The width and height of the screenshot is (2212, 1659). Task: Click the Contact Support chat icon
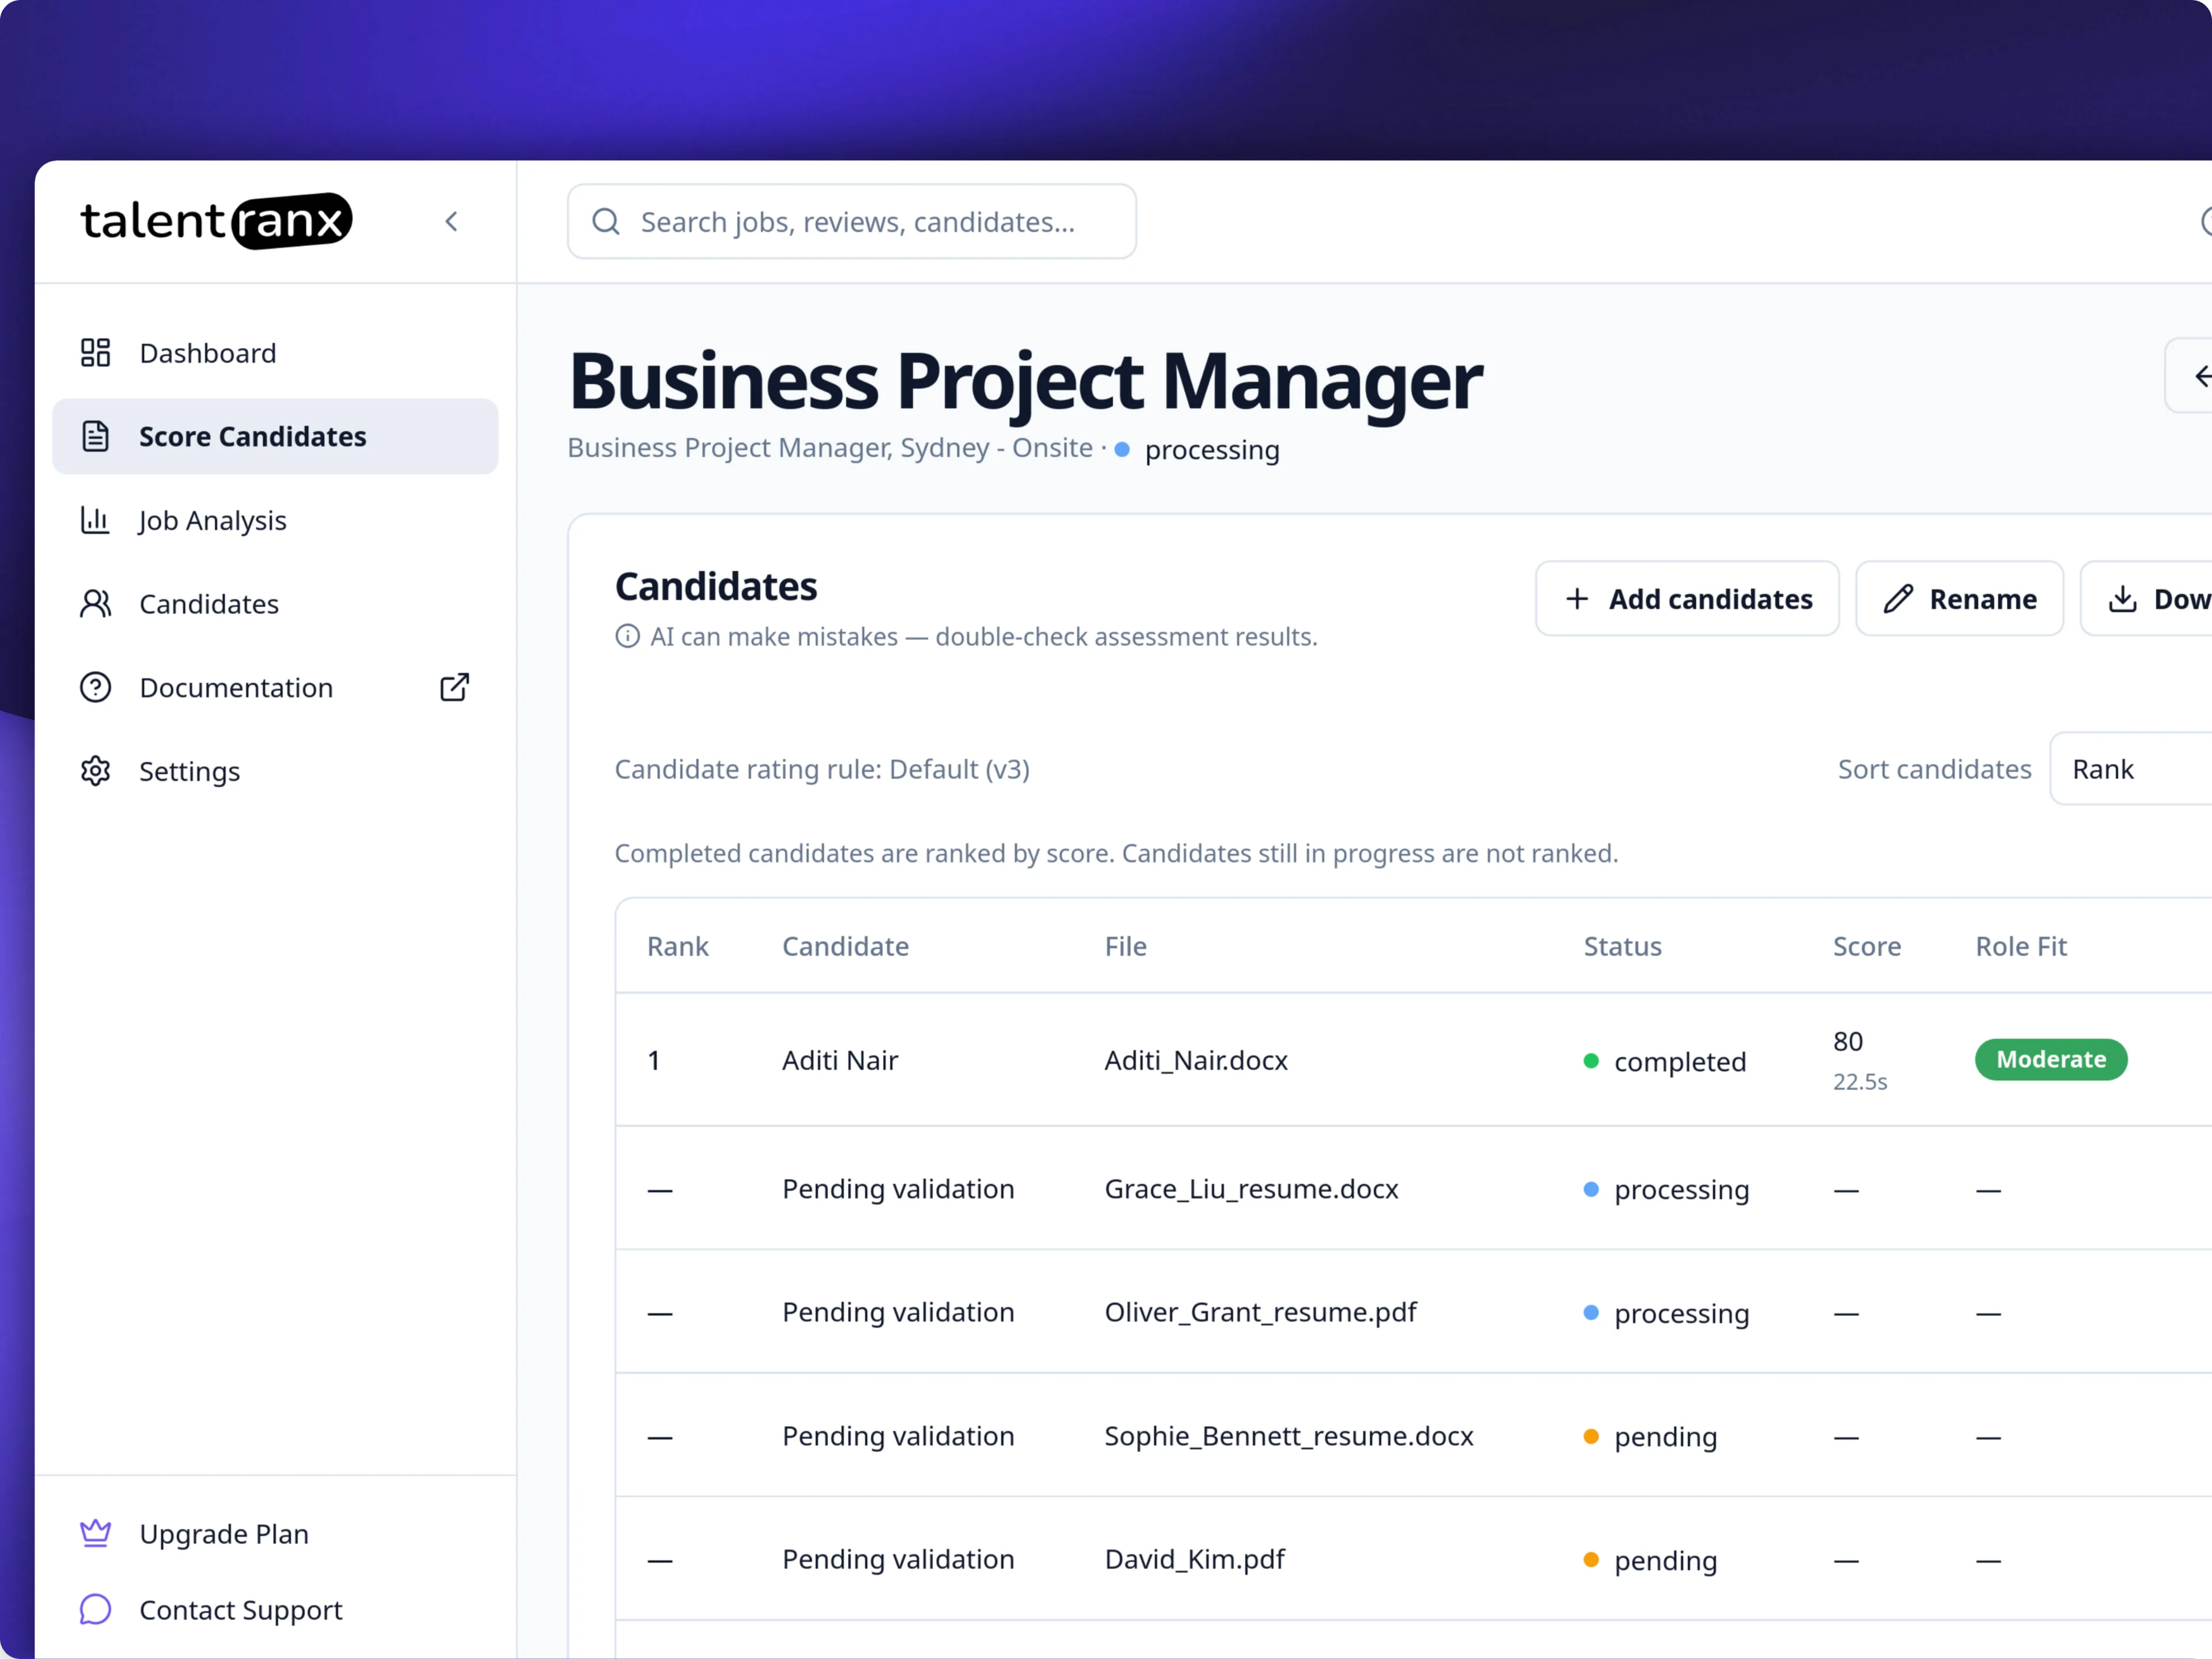pyautogui.click(x=95, y=1610)
